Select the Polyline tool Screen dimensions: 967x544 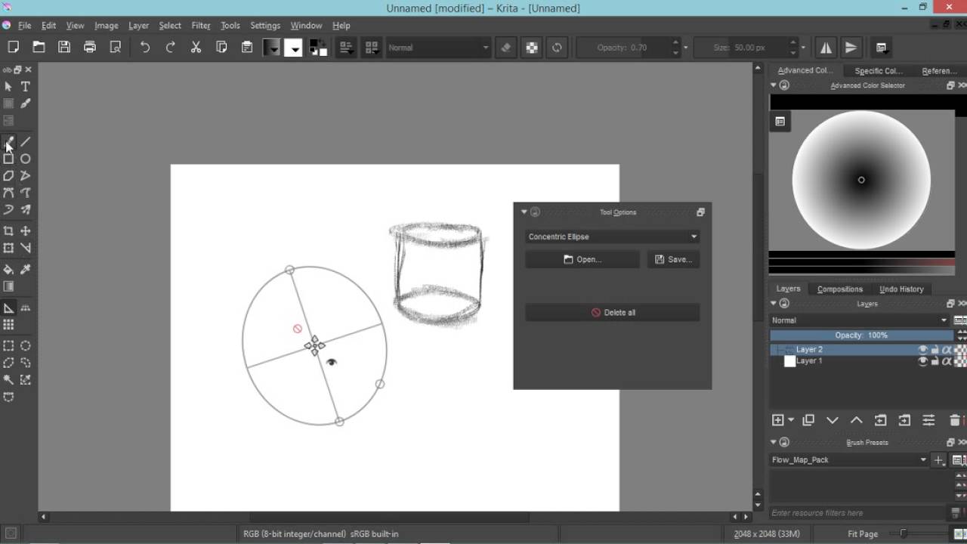point(25,176)
